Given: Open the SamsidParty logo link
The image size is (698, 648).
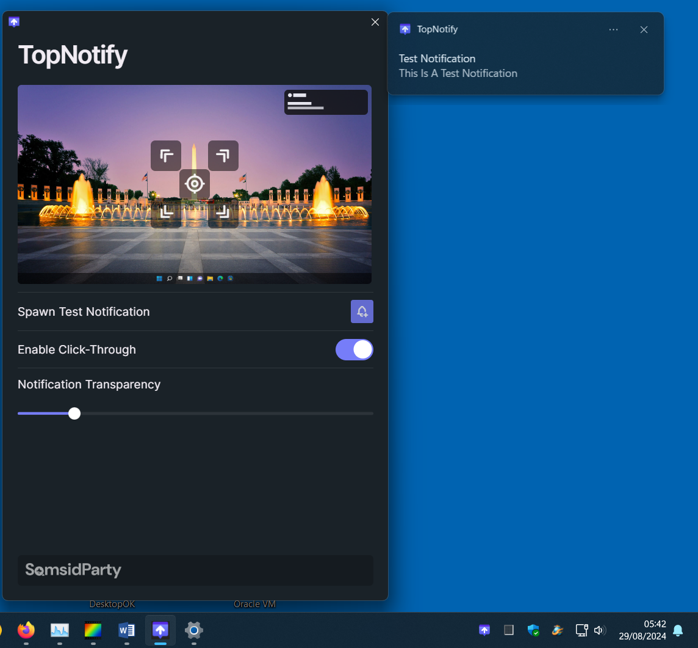Looking at the screenshot, I should click(x=73, y=570).
